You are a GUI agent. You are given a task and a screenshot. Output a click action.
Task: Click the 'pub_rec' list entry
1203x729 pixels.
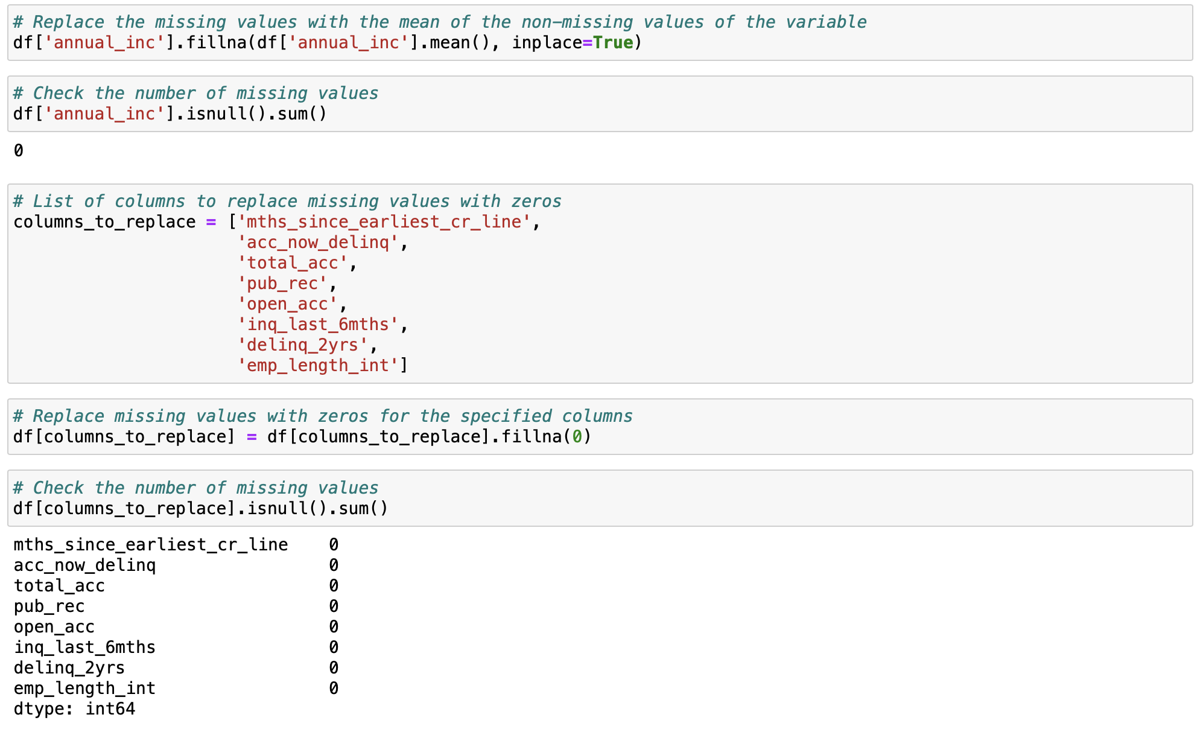coord(282,284)
